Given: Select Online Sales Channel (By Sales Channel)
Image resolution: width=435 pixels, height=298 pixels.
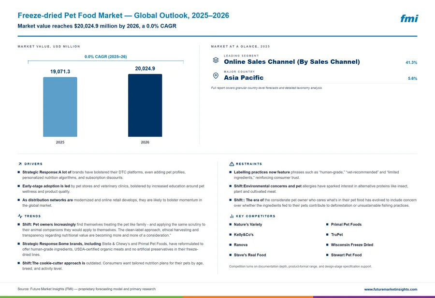Looking at the screenshot, I should [x=292, y=62].
